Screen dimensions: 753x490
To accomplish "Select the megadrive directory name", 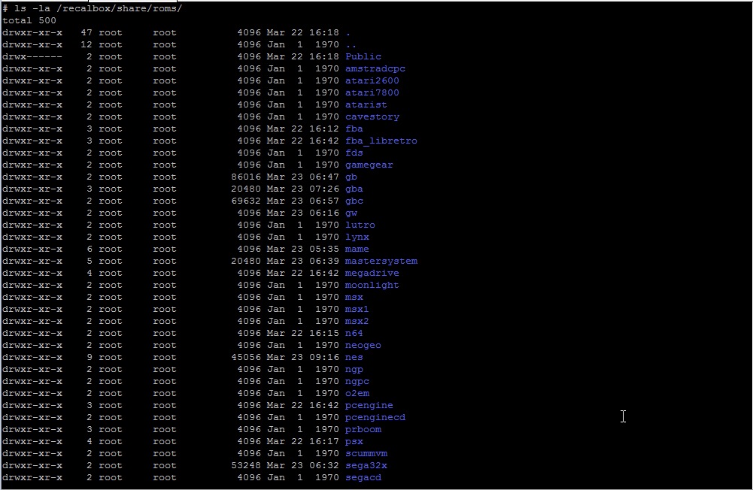I will coord(372,273).
